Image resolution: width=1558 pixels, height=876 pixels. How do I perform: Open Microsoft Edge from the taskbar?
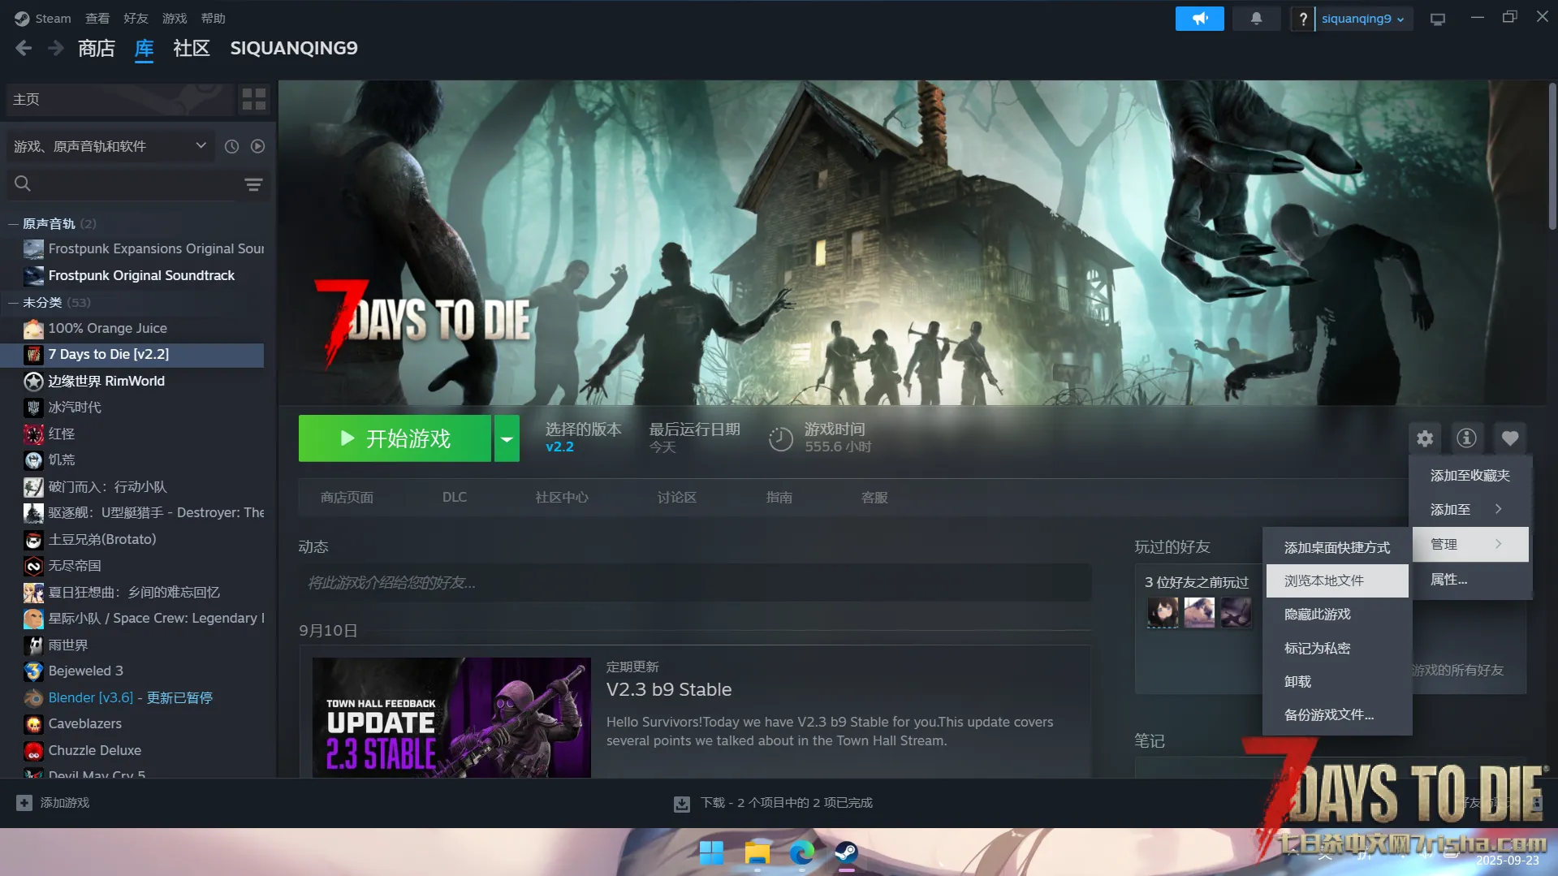[x=801, y=852]
